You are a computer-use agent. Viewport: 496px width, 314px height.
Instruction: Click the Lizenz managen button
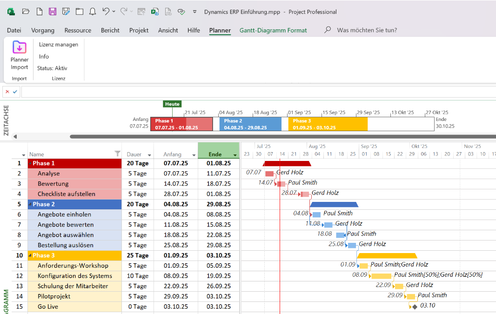point(59,45)
